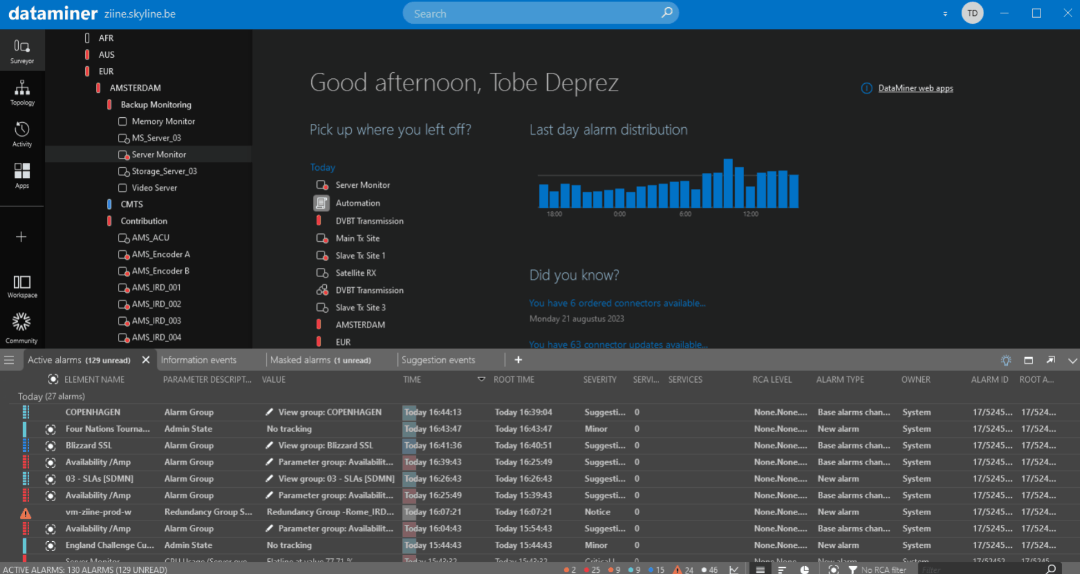The height and width of the screenshot is (574, 1080).
Task: Click warning triangle icon on vm-ziine-prod-w row
Action: point(26,513)
